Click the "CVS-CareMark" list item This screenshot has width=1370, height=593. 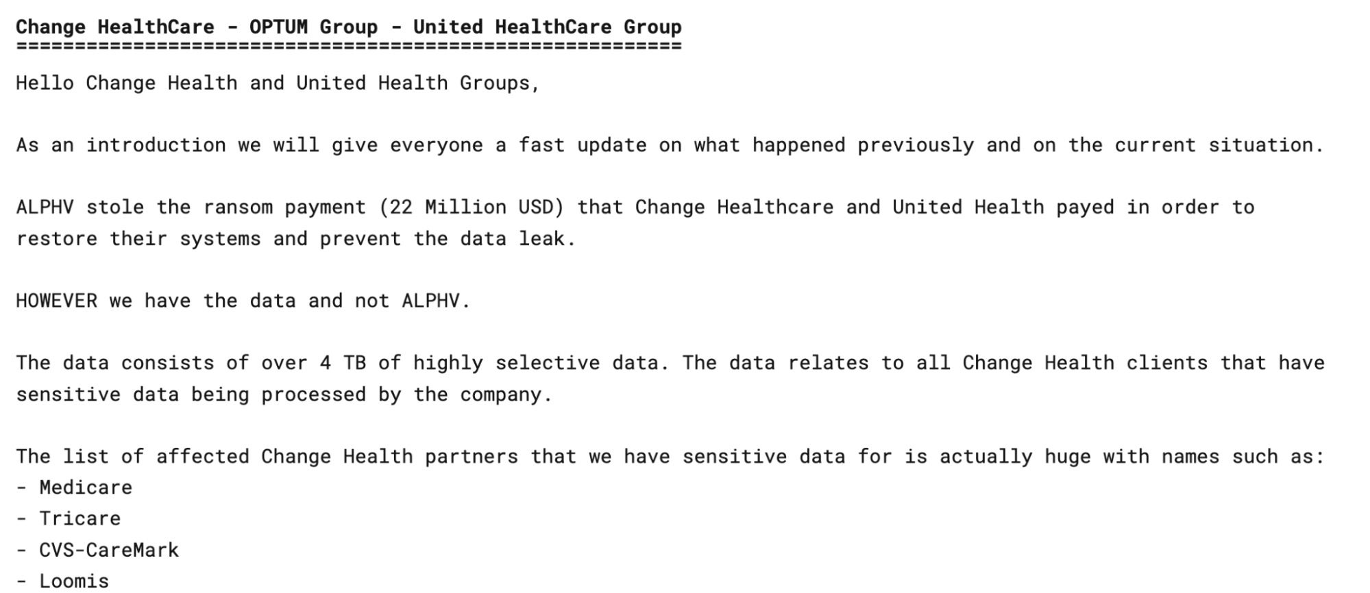coord(108,551)
